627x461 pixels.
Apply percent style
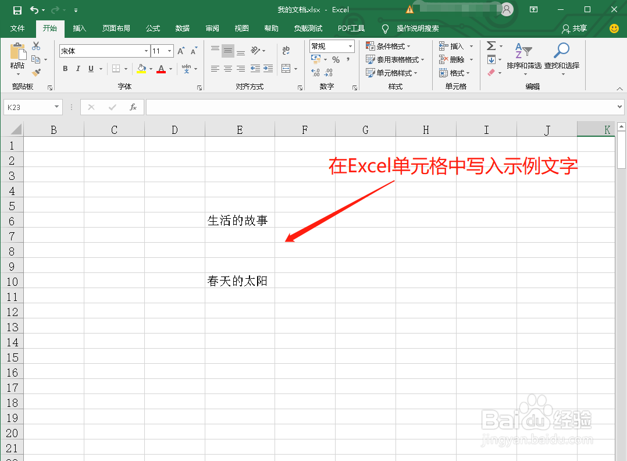point(336,59)
